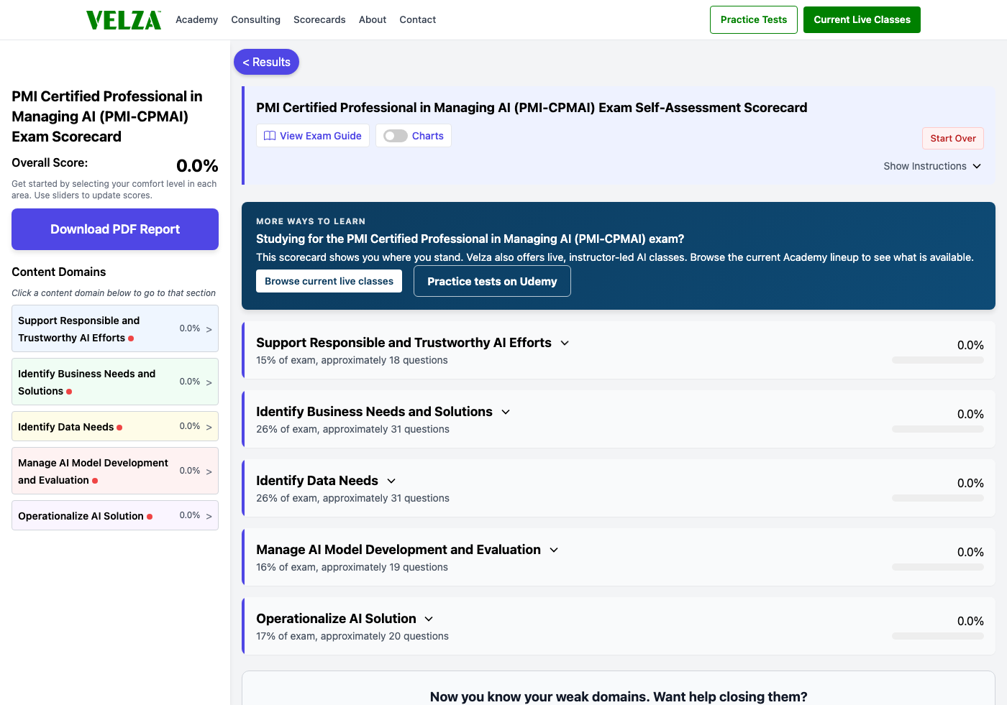Expand Identify Data Needs section chevron
Screen dimensions: 1007x705
point(391,481)
